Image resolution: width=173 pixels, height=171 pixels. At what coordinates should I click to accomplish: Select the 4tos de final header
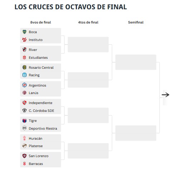click(x=88, y=22)
